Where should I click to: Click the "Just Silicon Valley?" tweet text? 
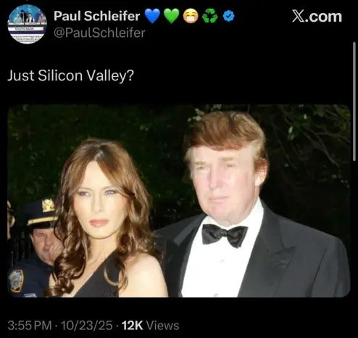click(70, 75)
